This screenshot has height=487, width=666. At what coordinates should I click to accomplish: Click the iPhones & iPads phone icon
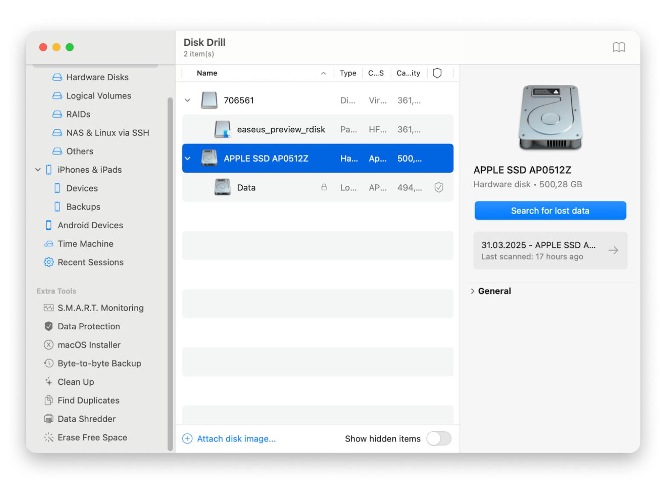pyautogui.click(x=49, y=170)
